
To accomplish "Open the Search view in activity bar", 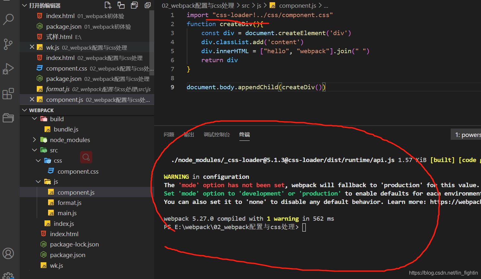I will [x=8, y=19].
